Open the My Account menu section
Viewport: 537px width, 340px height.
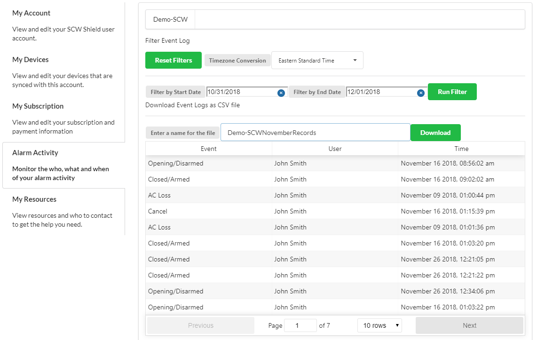click(x=31, y=13)
